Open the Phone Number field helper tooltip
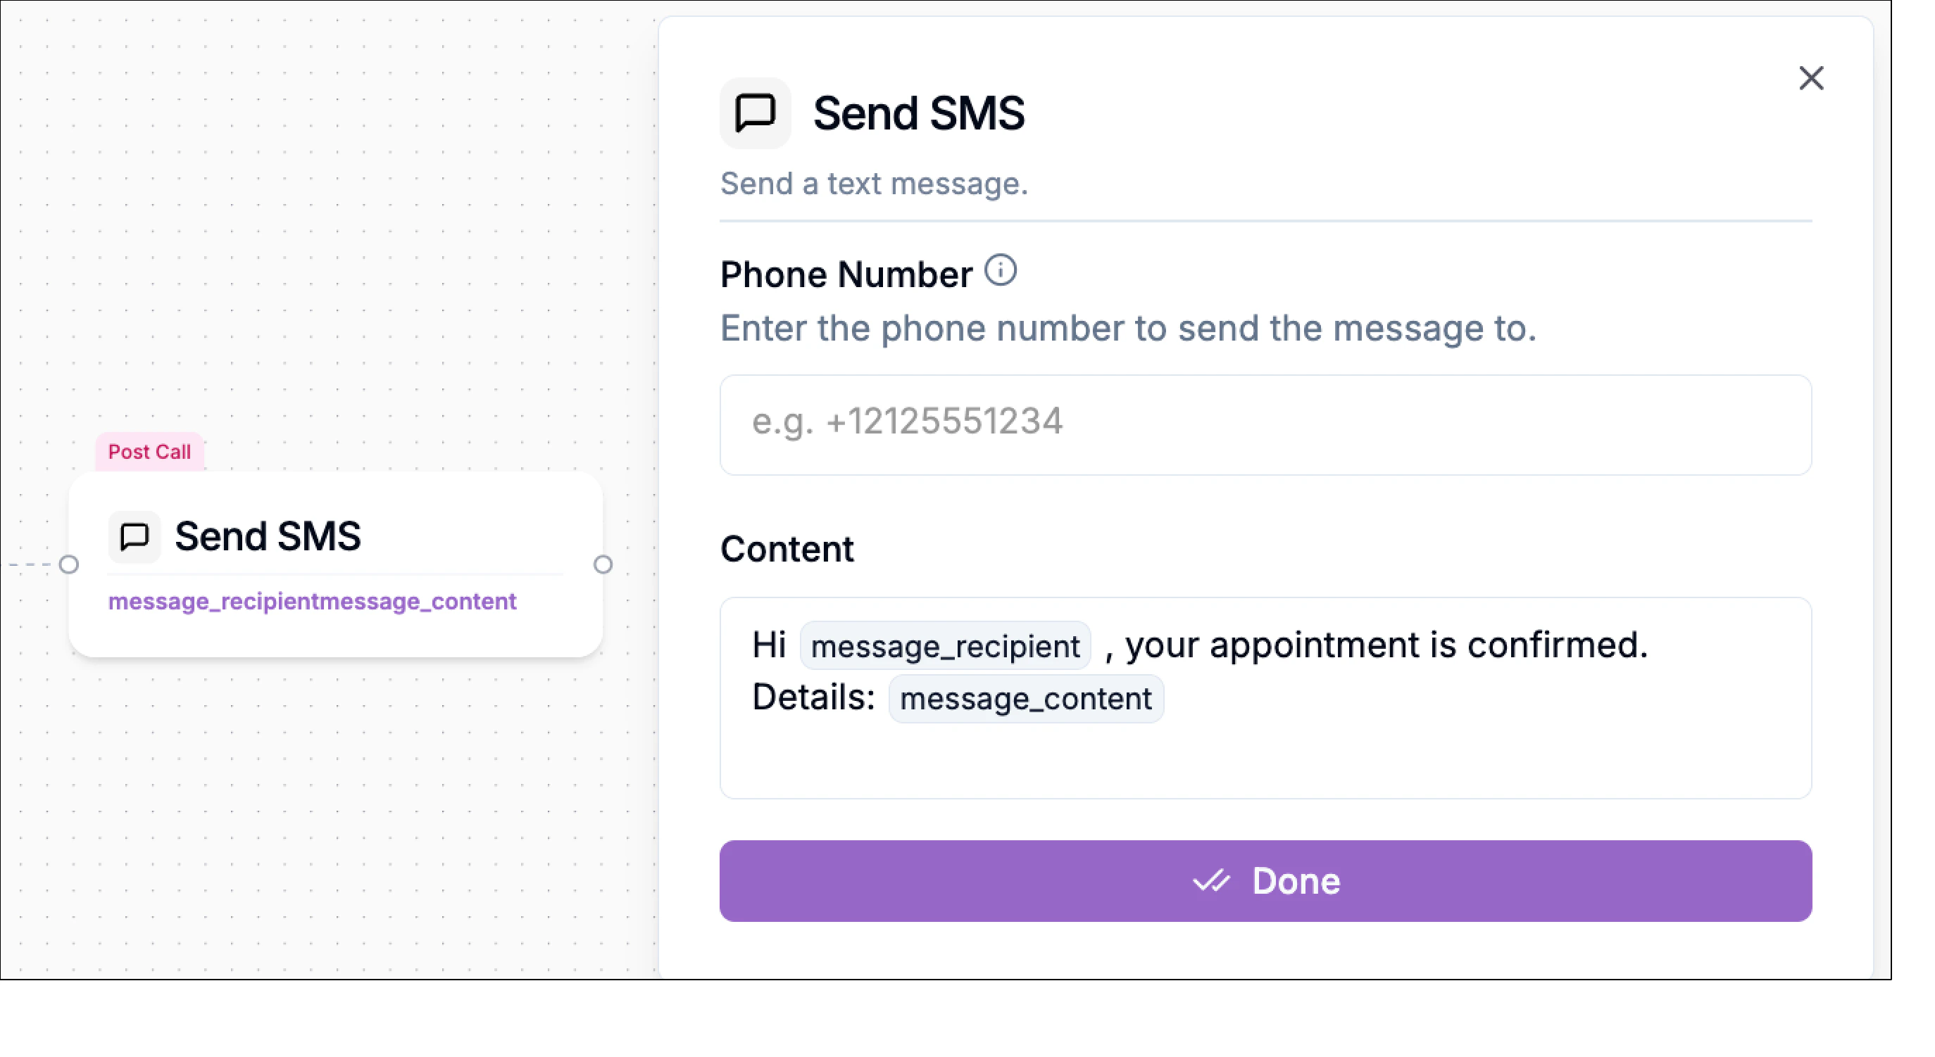 pyautogui.click(x=1003, y=271)
